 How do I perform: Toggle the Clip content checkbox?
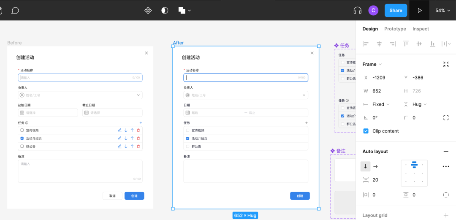[x=366, y=131]
